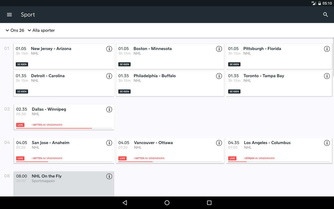Tap SE IGEN on Detroit - Carolina
Viewport: 334px width, 209px height.
click(22, 91)
